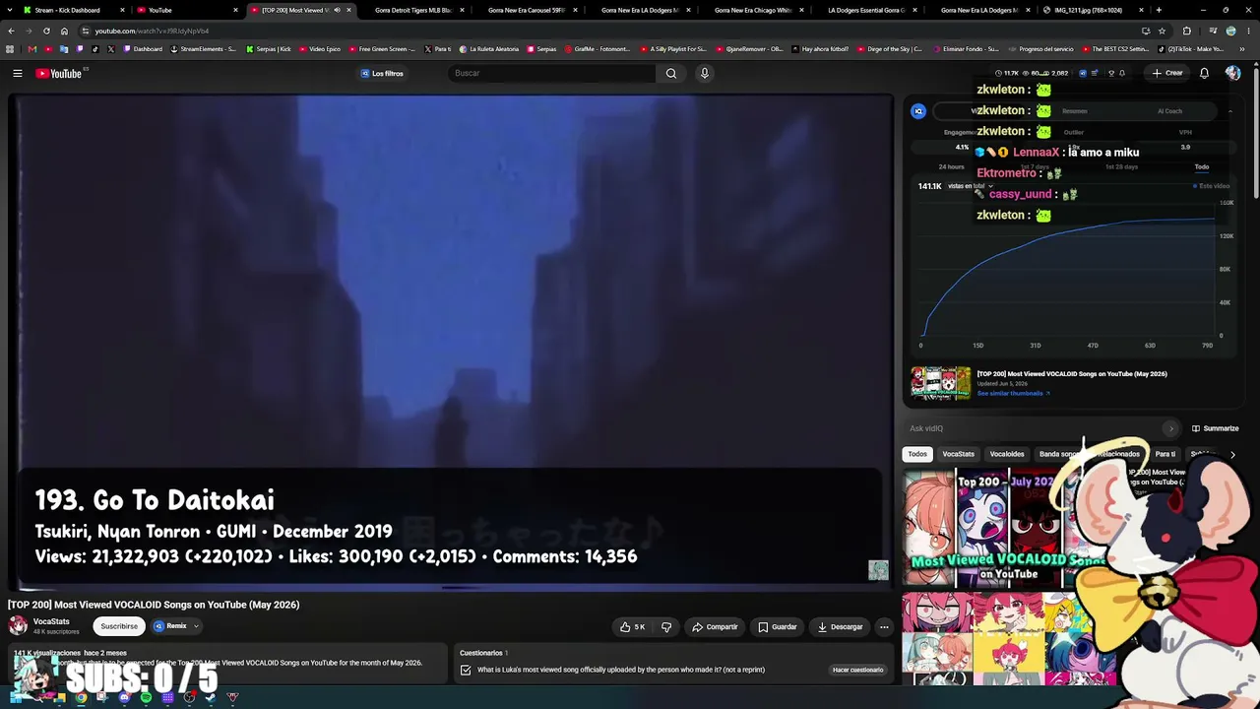Screen dimensions: 1260x709
Task: Click the Crear button
Action: point(1168,73)
